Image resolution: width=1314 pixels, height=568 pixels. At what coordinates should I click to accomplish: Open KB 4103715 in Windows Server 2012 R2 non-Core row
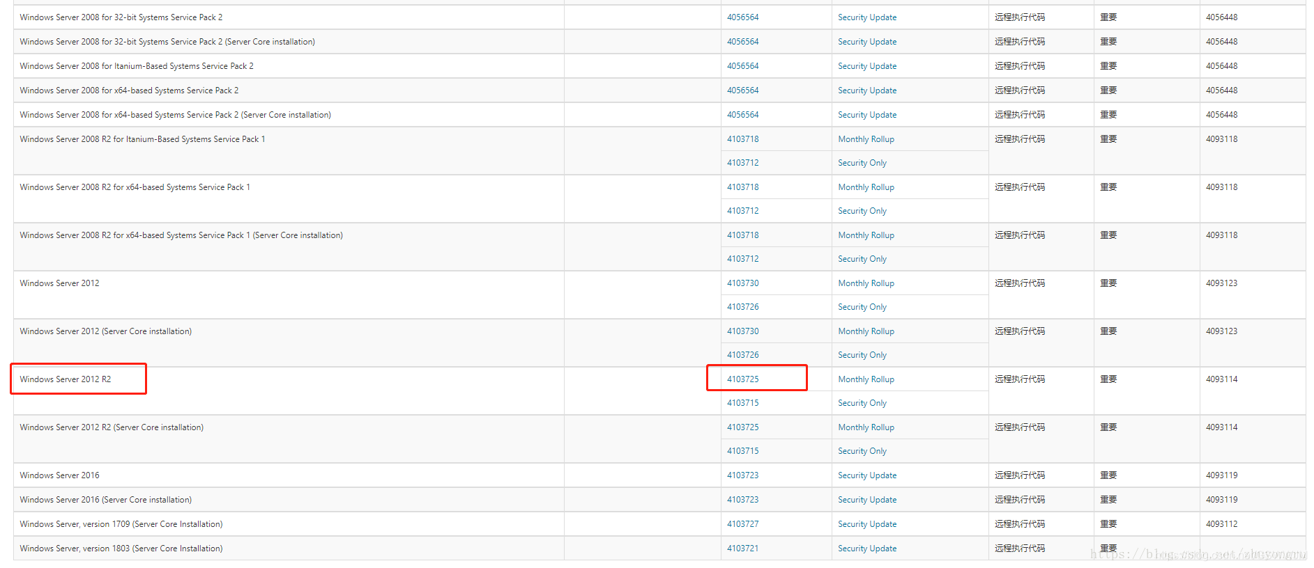click(742, 403)
